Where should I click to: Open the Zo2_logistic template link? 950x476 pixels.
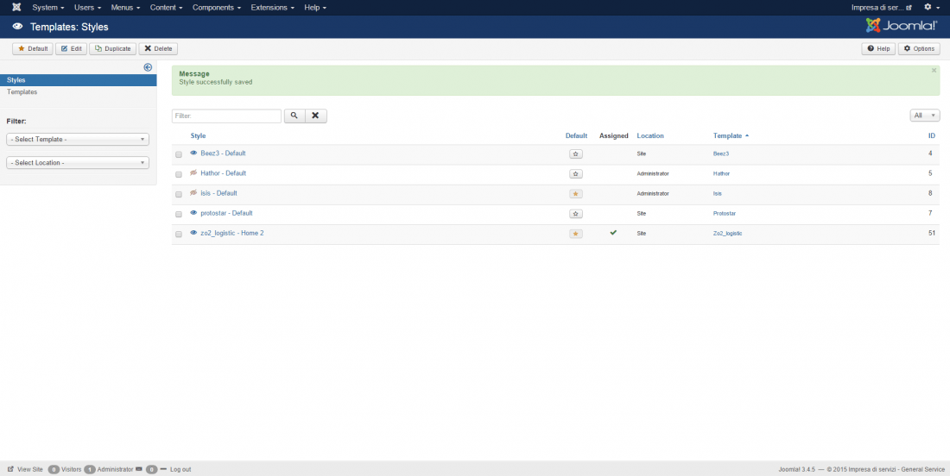728,234
